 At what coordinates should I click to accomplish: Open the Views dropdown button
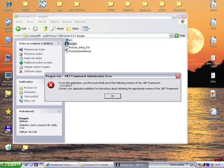click(86, 29)
